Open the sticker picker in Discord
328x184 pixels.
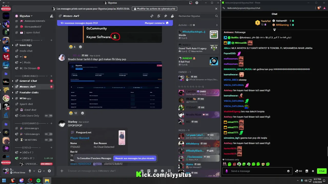[156, 171]
